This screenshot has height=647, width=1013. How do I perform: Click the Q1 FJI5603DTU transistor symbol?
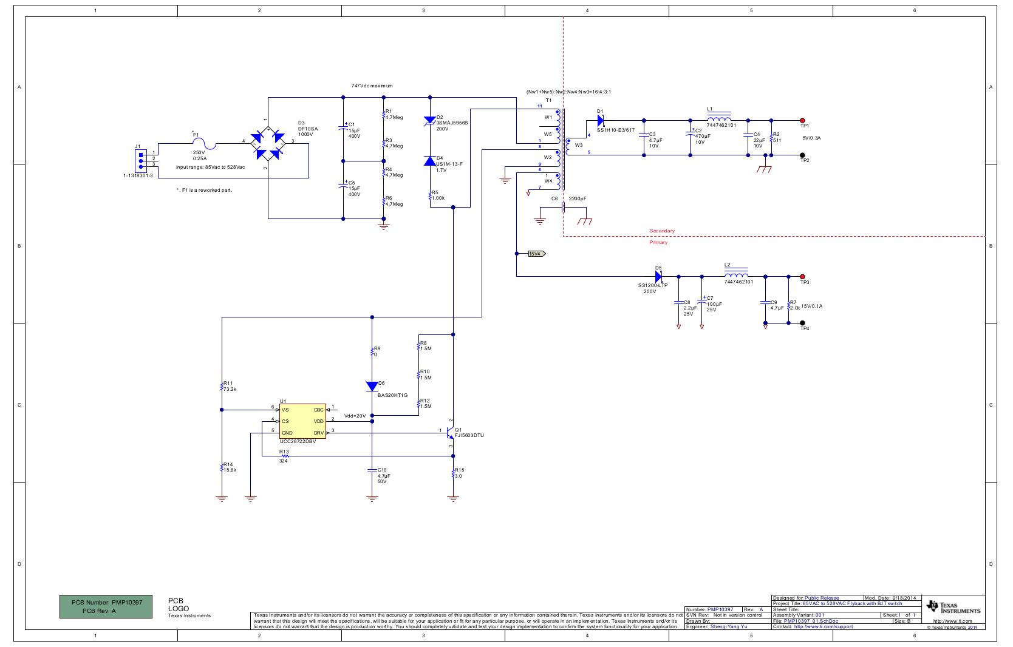coord(450,433)
